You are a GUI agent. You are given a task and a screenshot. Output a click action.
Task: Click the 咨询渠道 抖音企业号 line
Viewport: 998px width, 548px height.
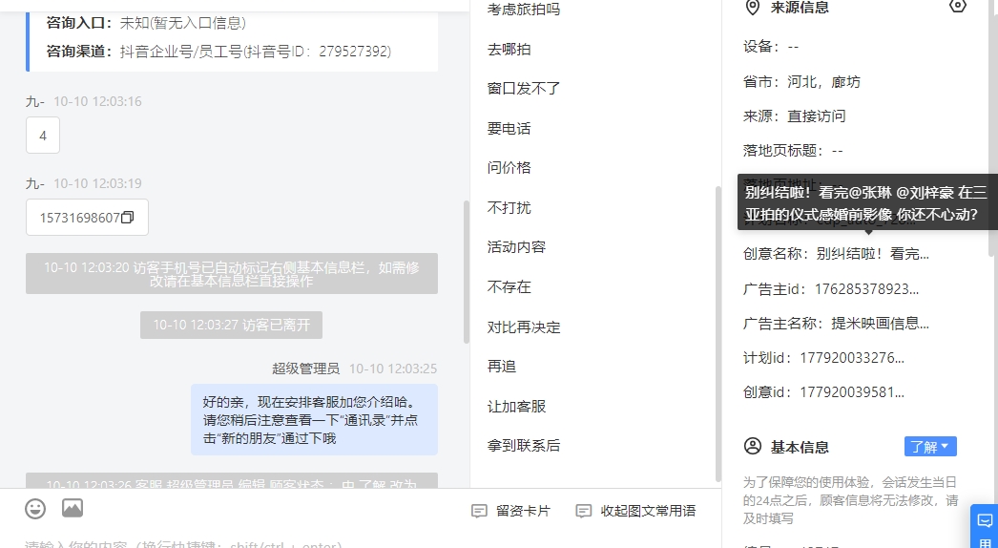coord(218,51)
